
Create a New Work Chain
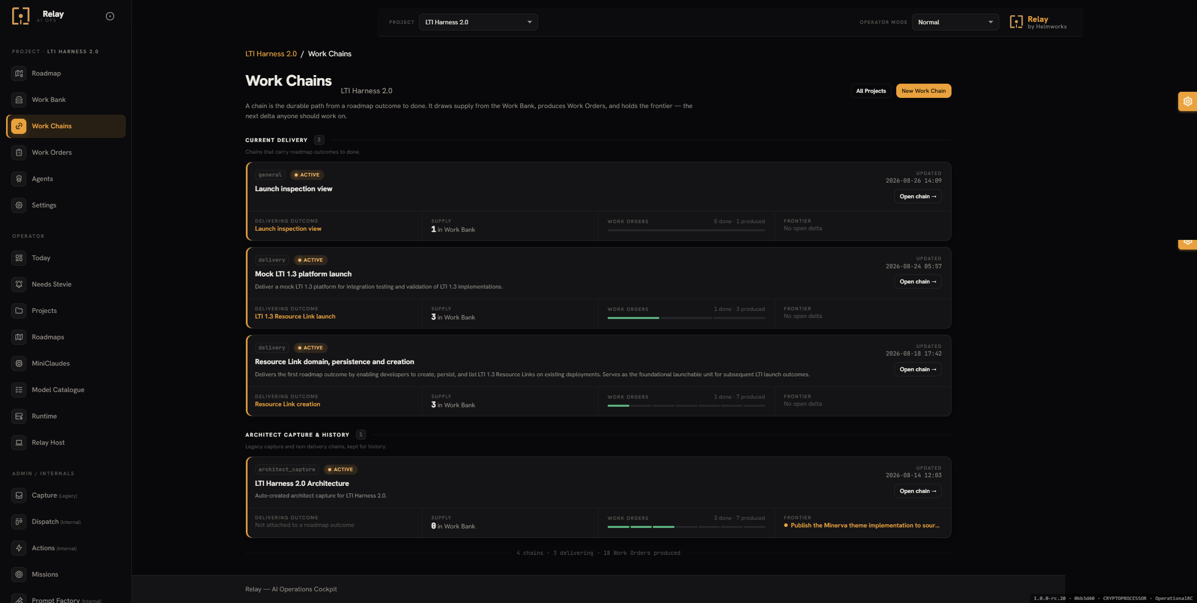tap(924, 91)
